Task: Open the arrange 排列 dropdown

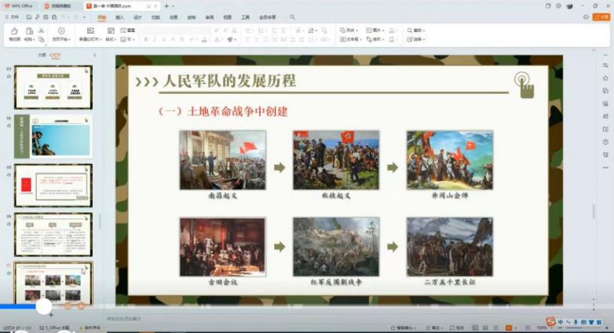Action: tap(375, 39)
